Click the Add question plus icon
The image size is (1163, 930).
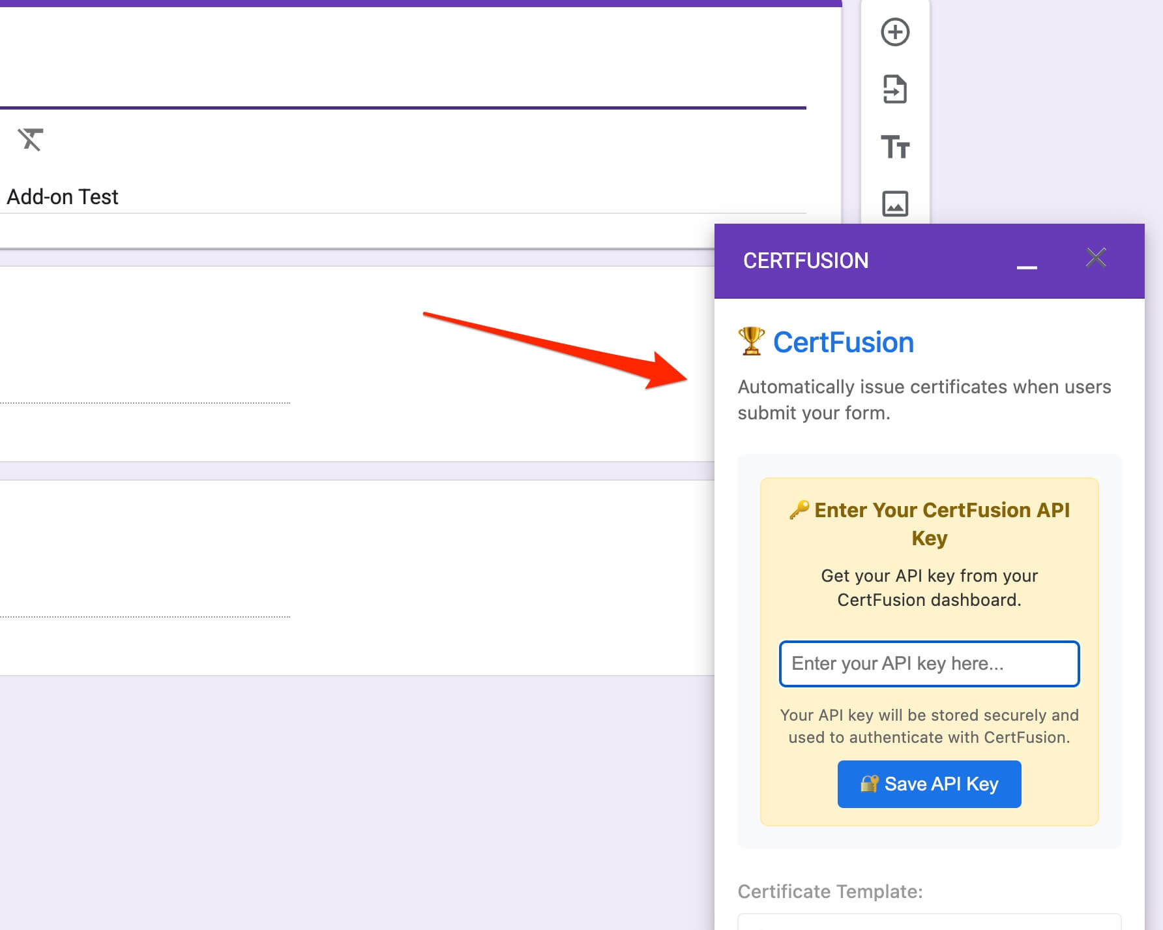[x=895, y=32]
